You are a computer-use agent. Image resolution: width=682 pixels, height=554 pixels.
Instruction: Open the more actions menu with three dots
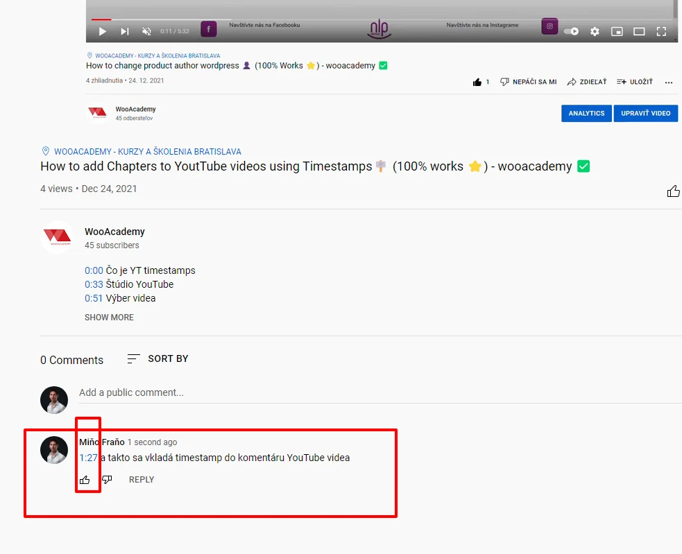click(668, 82)
